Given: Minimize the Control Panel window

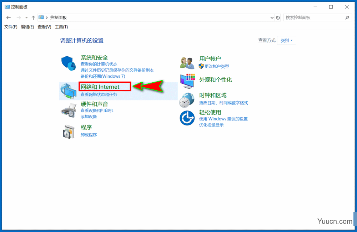Looking at the screenshot, I should point(315,7).
